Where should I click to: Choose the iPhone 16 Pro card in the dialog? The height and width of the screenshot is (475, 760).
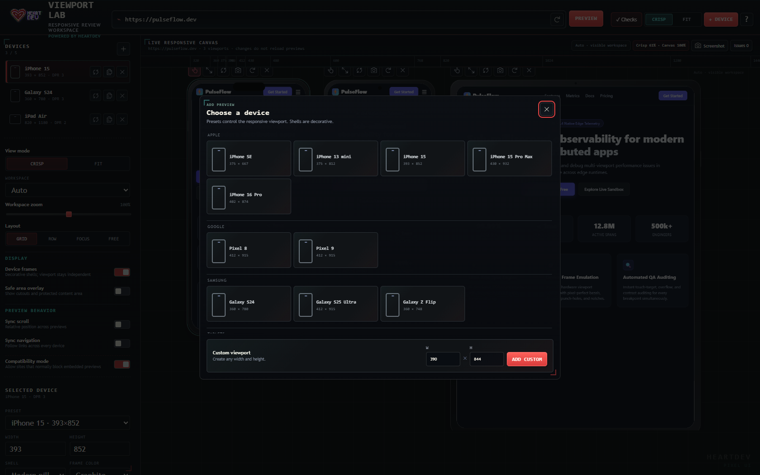[249, 197]
